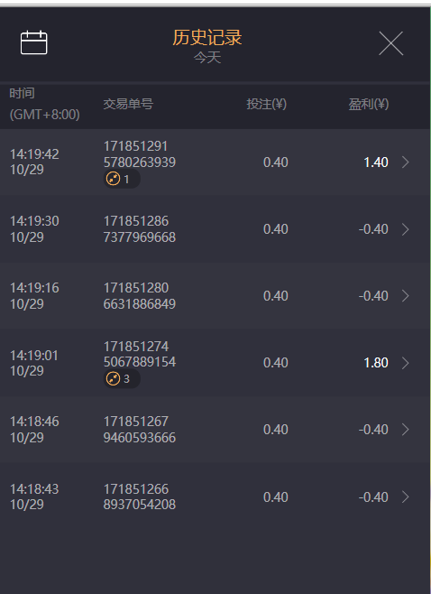The height and width of the screenshot is (594, 431).
Task: Click the free spin badge with 3
Action: point(122,378)
